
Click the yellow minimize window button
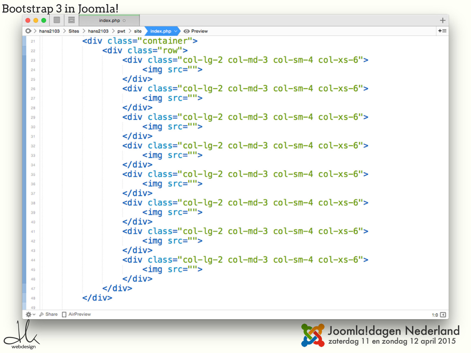pyautogui.click(x=36, y=20)
